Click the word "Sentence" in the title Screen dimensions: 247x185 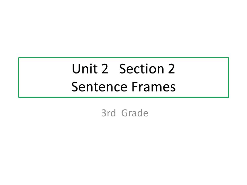click(x=99, y=87)
